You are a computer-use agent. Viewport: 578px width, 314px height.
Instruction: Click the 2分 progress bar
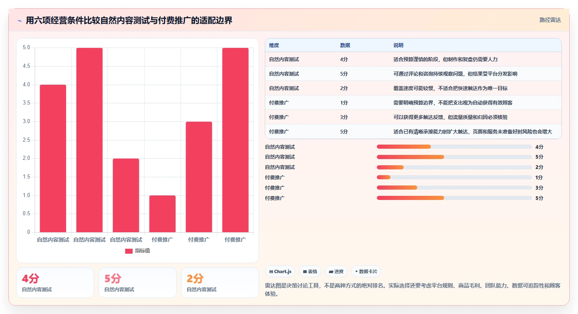pos(454,167)
